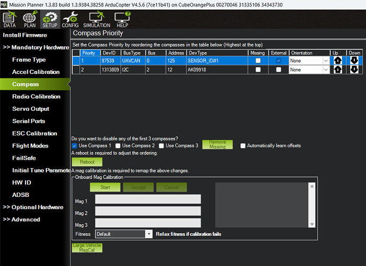The height and width of the screenshot is (266, 366).
Task: Click calibration log scrollbar down arrow
Action: (312, 224)
